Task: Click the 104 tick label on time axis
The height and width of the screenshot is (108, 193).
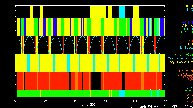Action: point(75,101)
